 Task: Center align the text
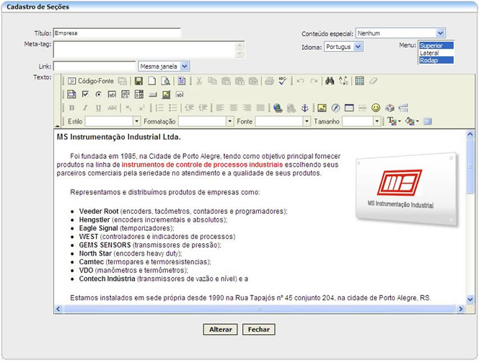point(234,108)
